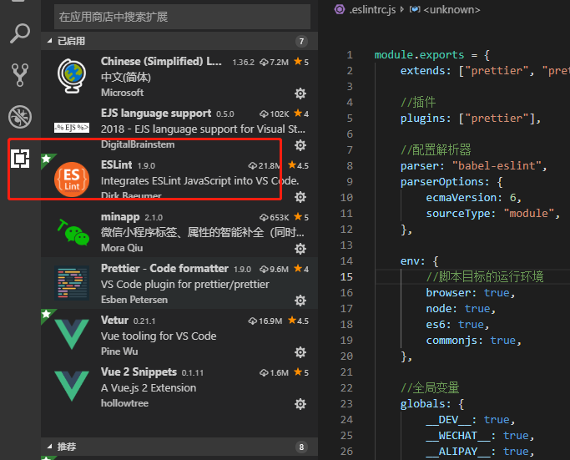The width and height of the screenshot is (570, 460).
Task: Click publisher name Pine Wu
Action: [x=119, y=351]
